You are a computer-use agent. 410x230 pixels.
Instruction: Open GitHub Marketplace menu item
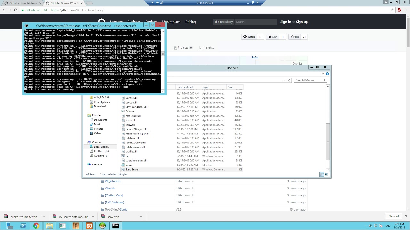[x=171, y=22]
